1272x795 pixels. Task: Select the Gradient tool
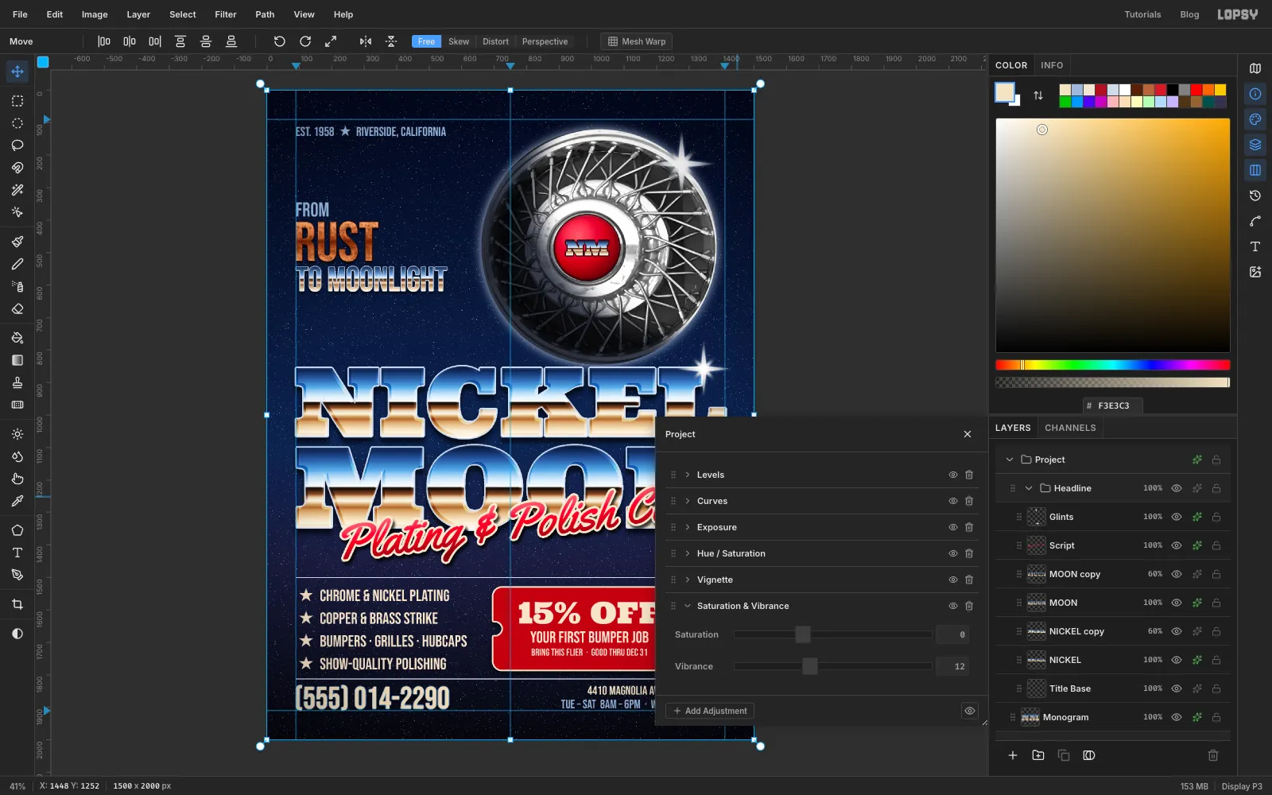click(x=17, y=360)
